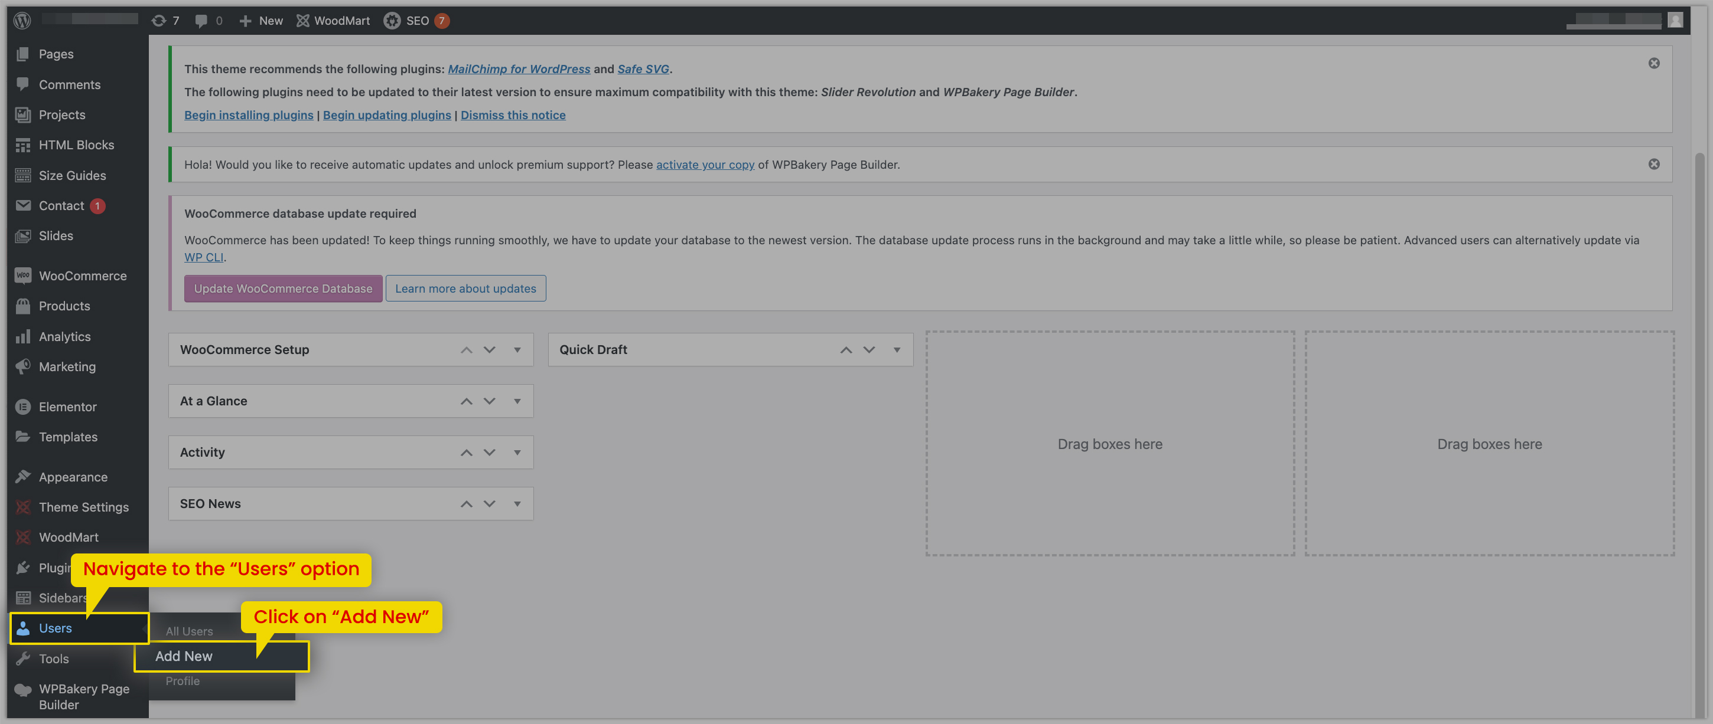Click the Contact notification badge showing 1
This screenshot has width=1713, height=724.
point(97,206)
